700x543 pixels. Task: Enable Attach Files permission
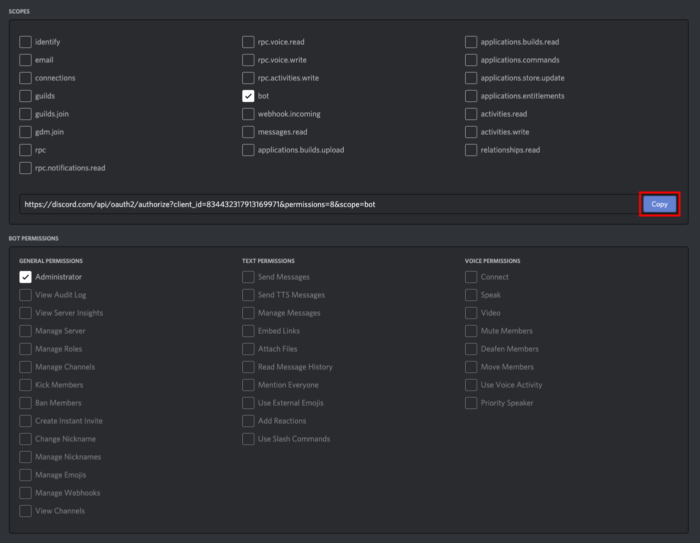(248, 349)
